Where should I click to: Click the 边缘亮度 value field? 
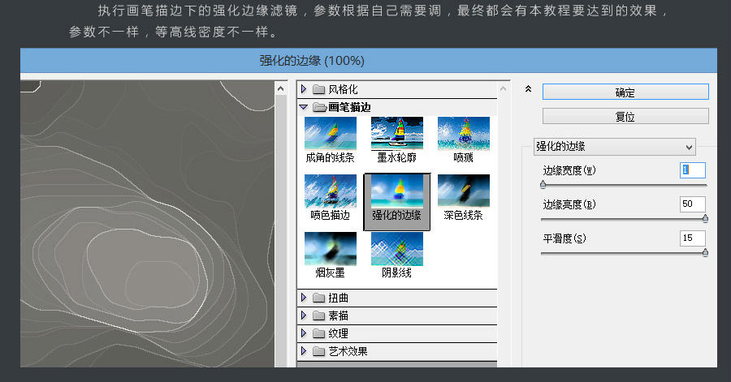pyautogui.click(x=692, y=204)
